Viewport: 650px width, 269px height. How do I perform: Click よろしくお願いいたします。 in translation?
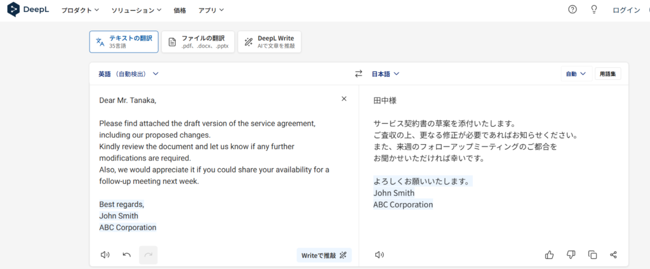click(x=421, y=181)
